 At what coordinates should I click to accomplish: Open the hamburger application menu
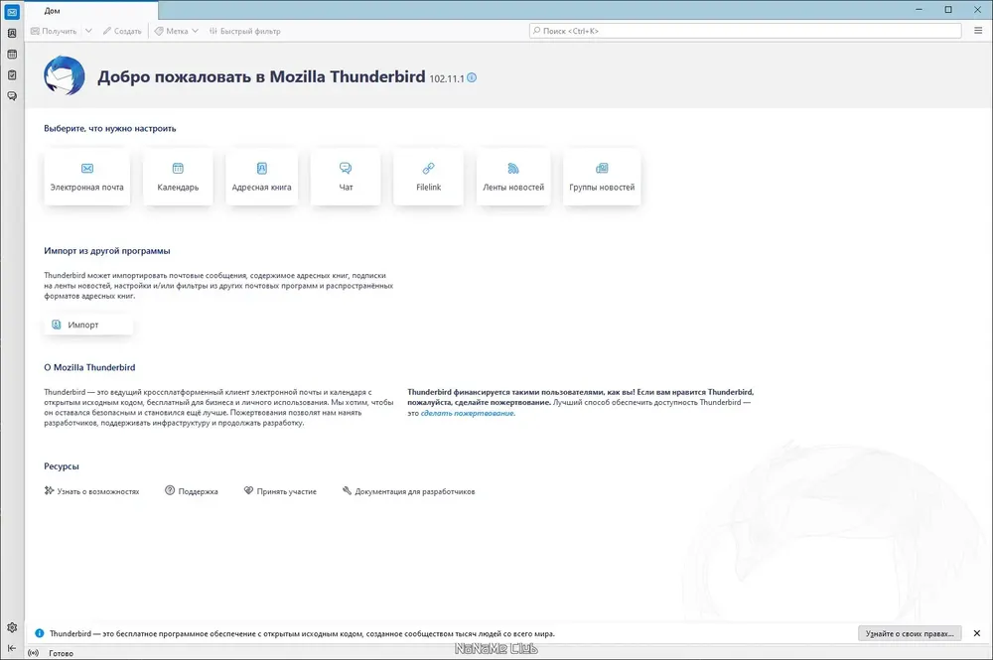[x=978, y=31]
